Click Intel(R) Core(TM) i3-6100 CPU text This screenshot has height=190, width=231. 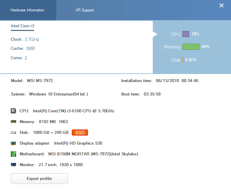point(74,111)
